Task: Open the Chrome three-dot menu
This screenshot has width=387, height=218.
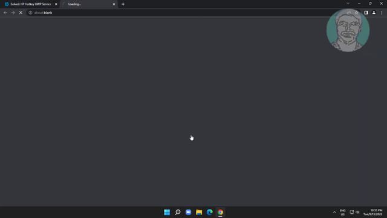Action: [x=382, y=13]
